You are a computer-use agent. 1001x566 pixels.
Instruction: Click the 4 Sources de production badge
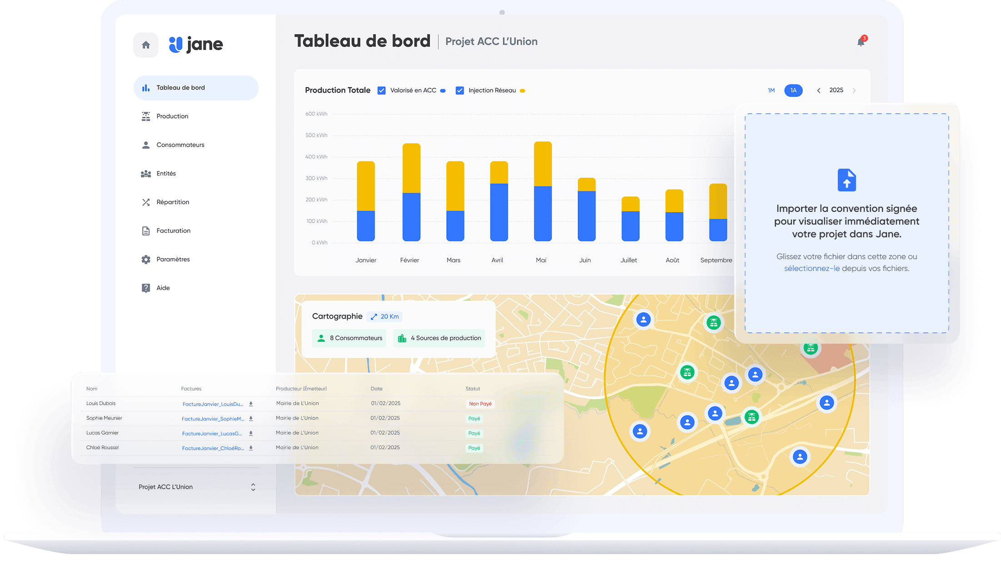click(439, 338)
